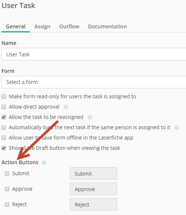Open help icon for automatically load next task

click(177, 127)
